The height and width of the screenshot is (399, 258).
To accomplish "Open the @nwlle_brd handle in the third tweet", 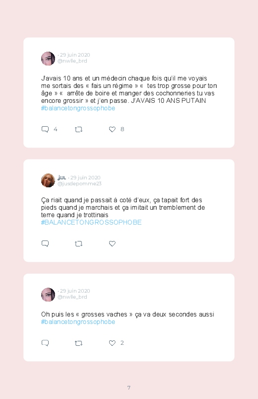I will point(72,297).
